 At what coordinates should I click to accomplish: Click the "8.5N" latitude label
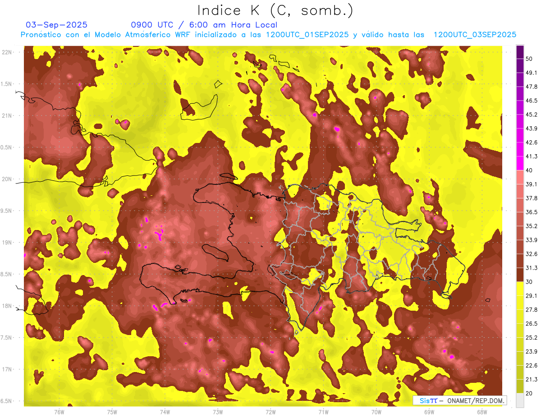pos(6,274)
